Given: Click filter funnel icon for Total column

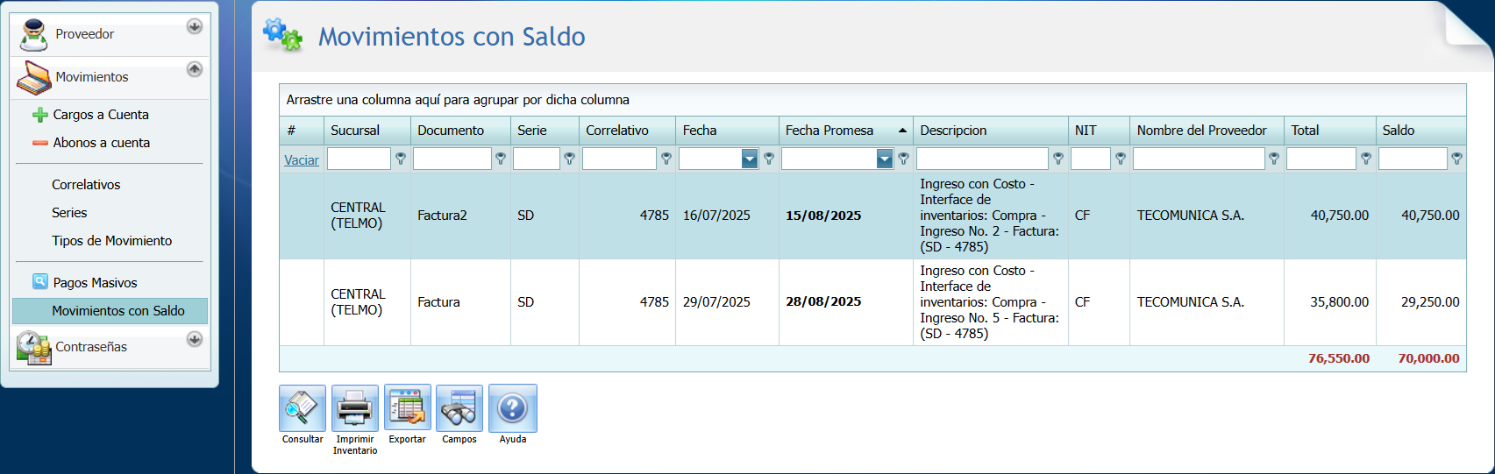Looking at the screenshot, I should [x=1366, y=159].
